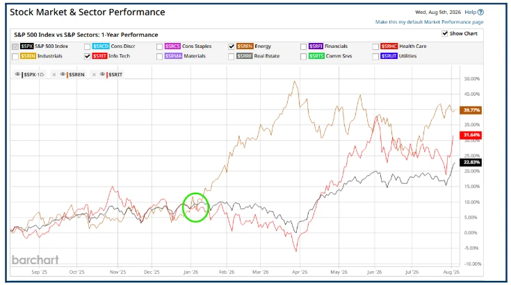This screenshot has height=285, width=511.
Task: Click the -10.00% y-axis label
Action: click(x=472, y=264)
